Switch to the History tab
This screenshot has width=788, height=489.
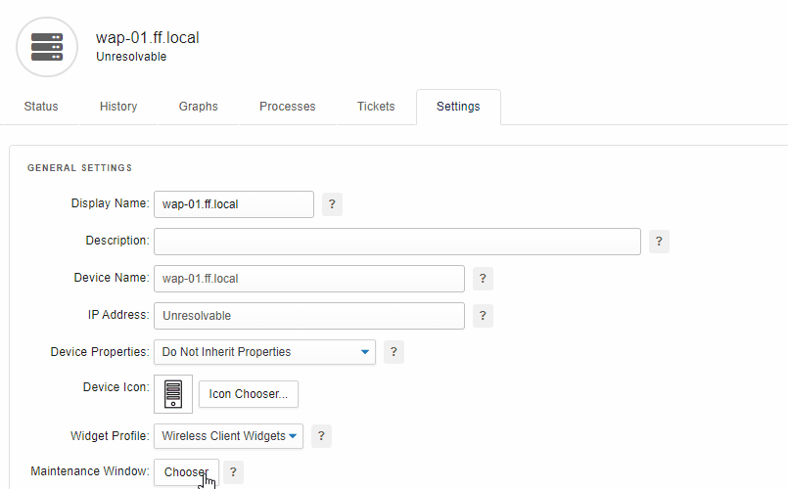pyautogui.click(x=118, y=107)
